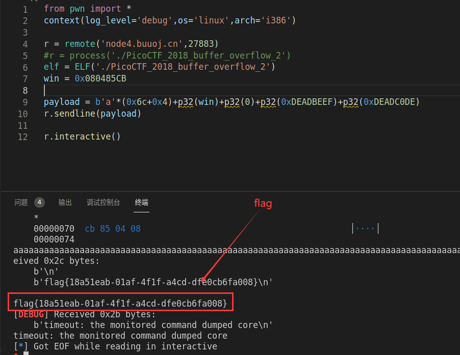
Task: Open the 调试控制台 debug console tab
Action: coord(103,202)
